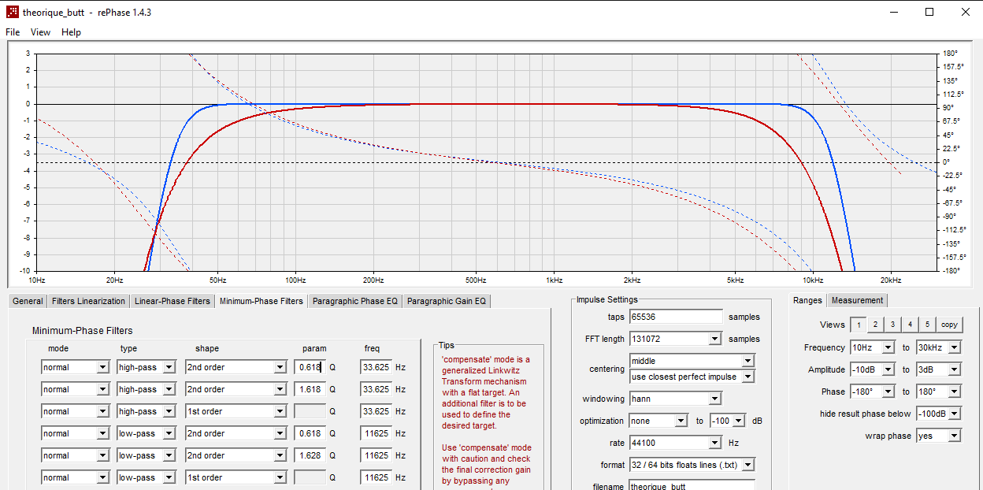983x490 pixels.
Task: Select the Paragraphic Phase EQ tab
Action: (355, 301)
